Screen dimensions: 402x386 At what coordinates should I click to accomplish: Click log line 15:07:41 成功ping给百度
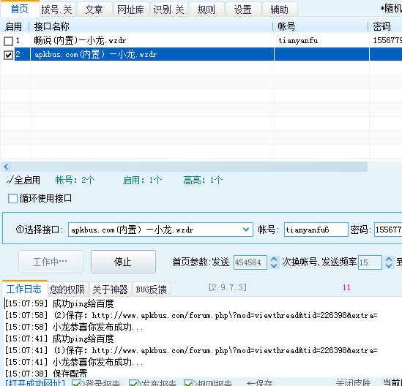tap(59, 339)
